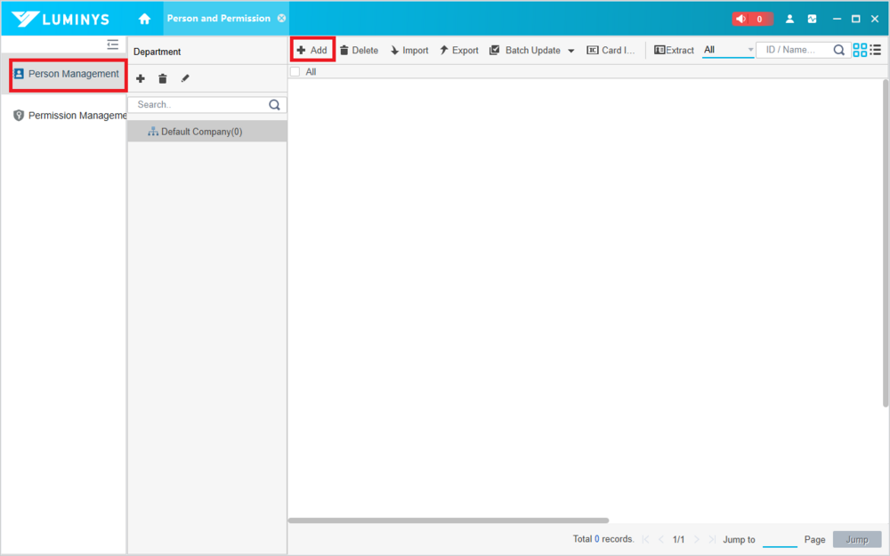Screen dimensions: 890x556
Task: Open the alarm speaker notification indicator
Action: tap(750, 19)
